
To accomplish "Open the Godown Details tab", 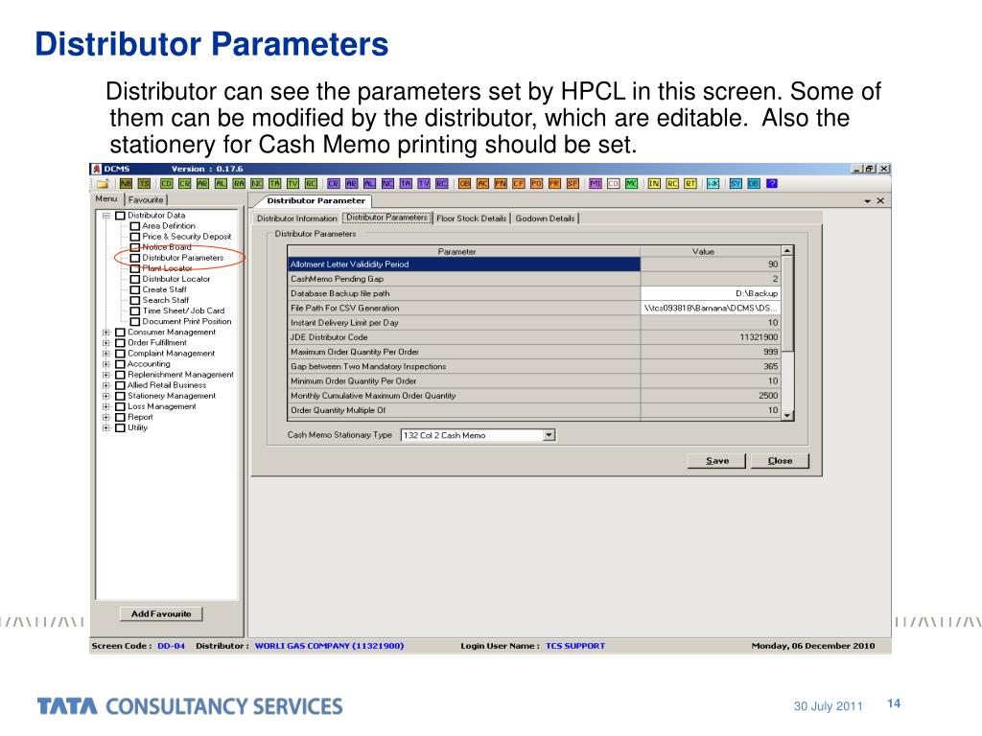I will 545,218.
